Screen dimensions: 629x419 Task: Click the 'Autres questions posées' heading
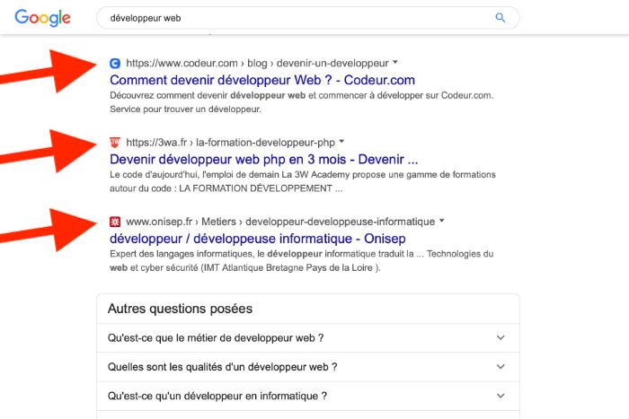[180, 309]
